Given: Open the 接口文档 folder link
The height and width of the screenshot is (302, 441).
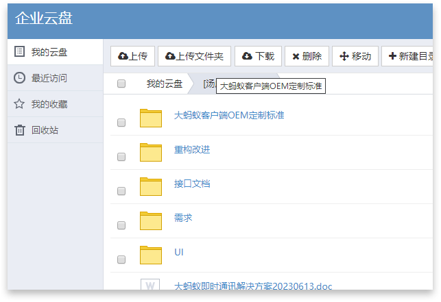Looking at the screenshot, I should click(x=192, y=184).
